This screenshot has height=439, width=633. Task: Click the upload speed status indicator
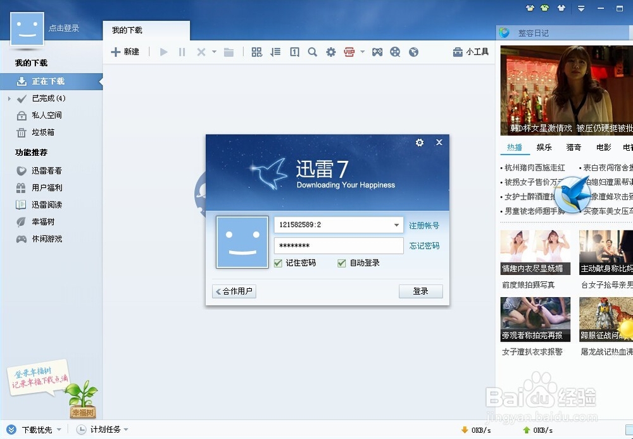(537, 430)
